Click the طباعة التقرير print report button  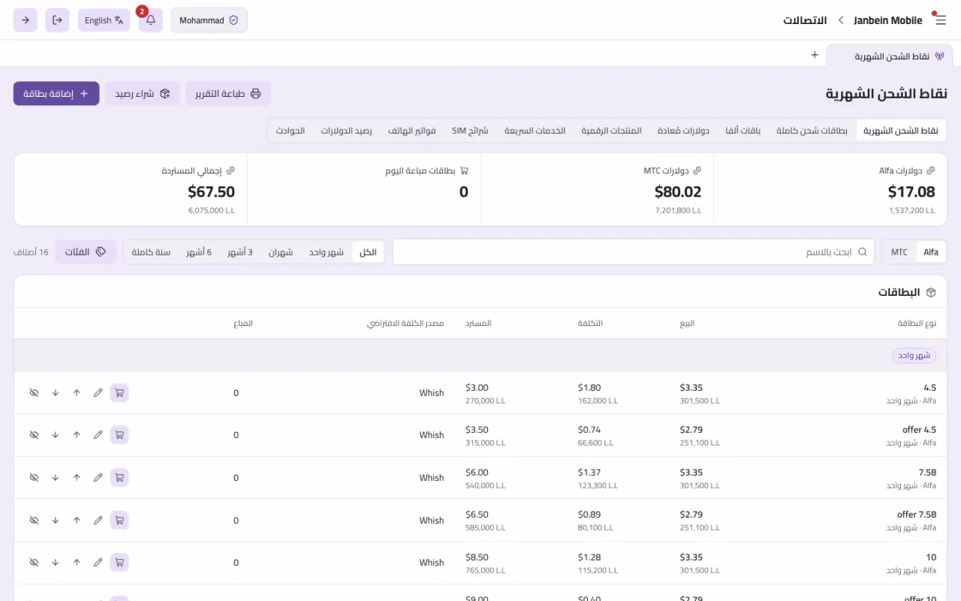click(x=228, y=93)
